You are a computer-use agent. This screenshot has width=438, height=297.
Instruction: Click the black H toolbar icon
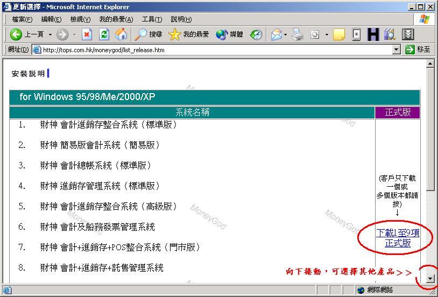(x=373, y=34)
